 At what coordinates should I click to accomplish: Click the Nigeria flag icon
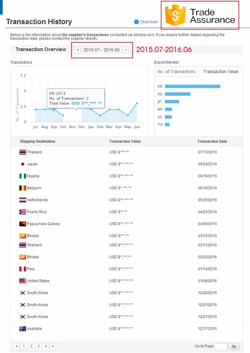coord(22,176)
